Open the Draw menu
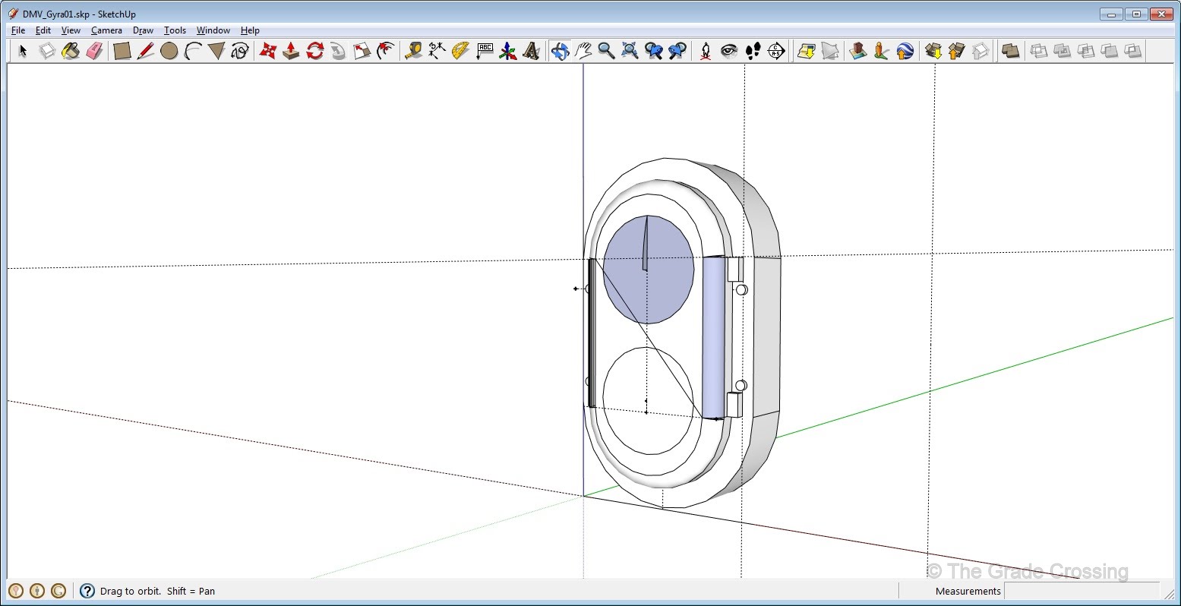This screenshot has height=606, width=1181. pos(143,30)
